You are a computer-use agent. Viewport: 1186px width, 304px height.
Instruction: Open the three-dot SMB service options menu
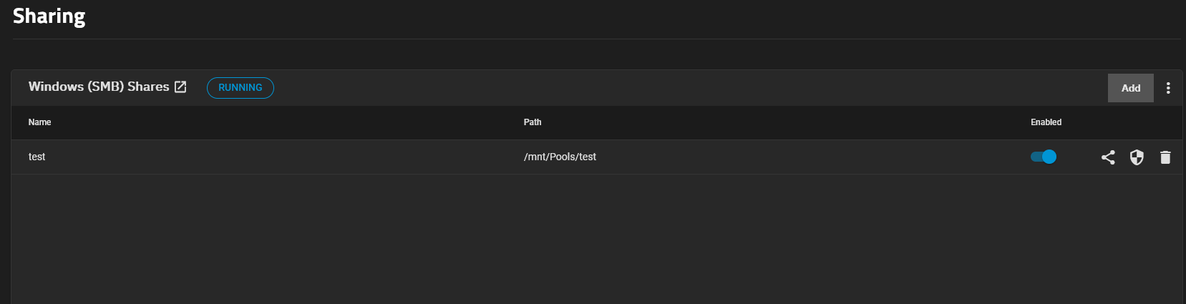pyautogui.click(x=1168, y=88)
